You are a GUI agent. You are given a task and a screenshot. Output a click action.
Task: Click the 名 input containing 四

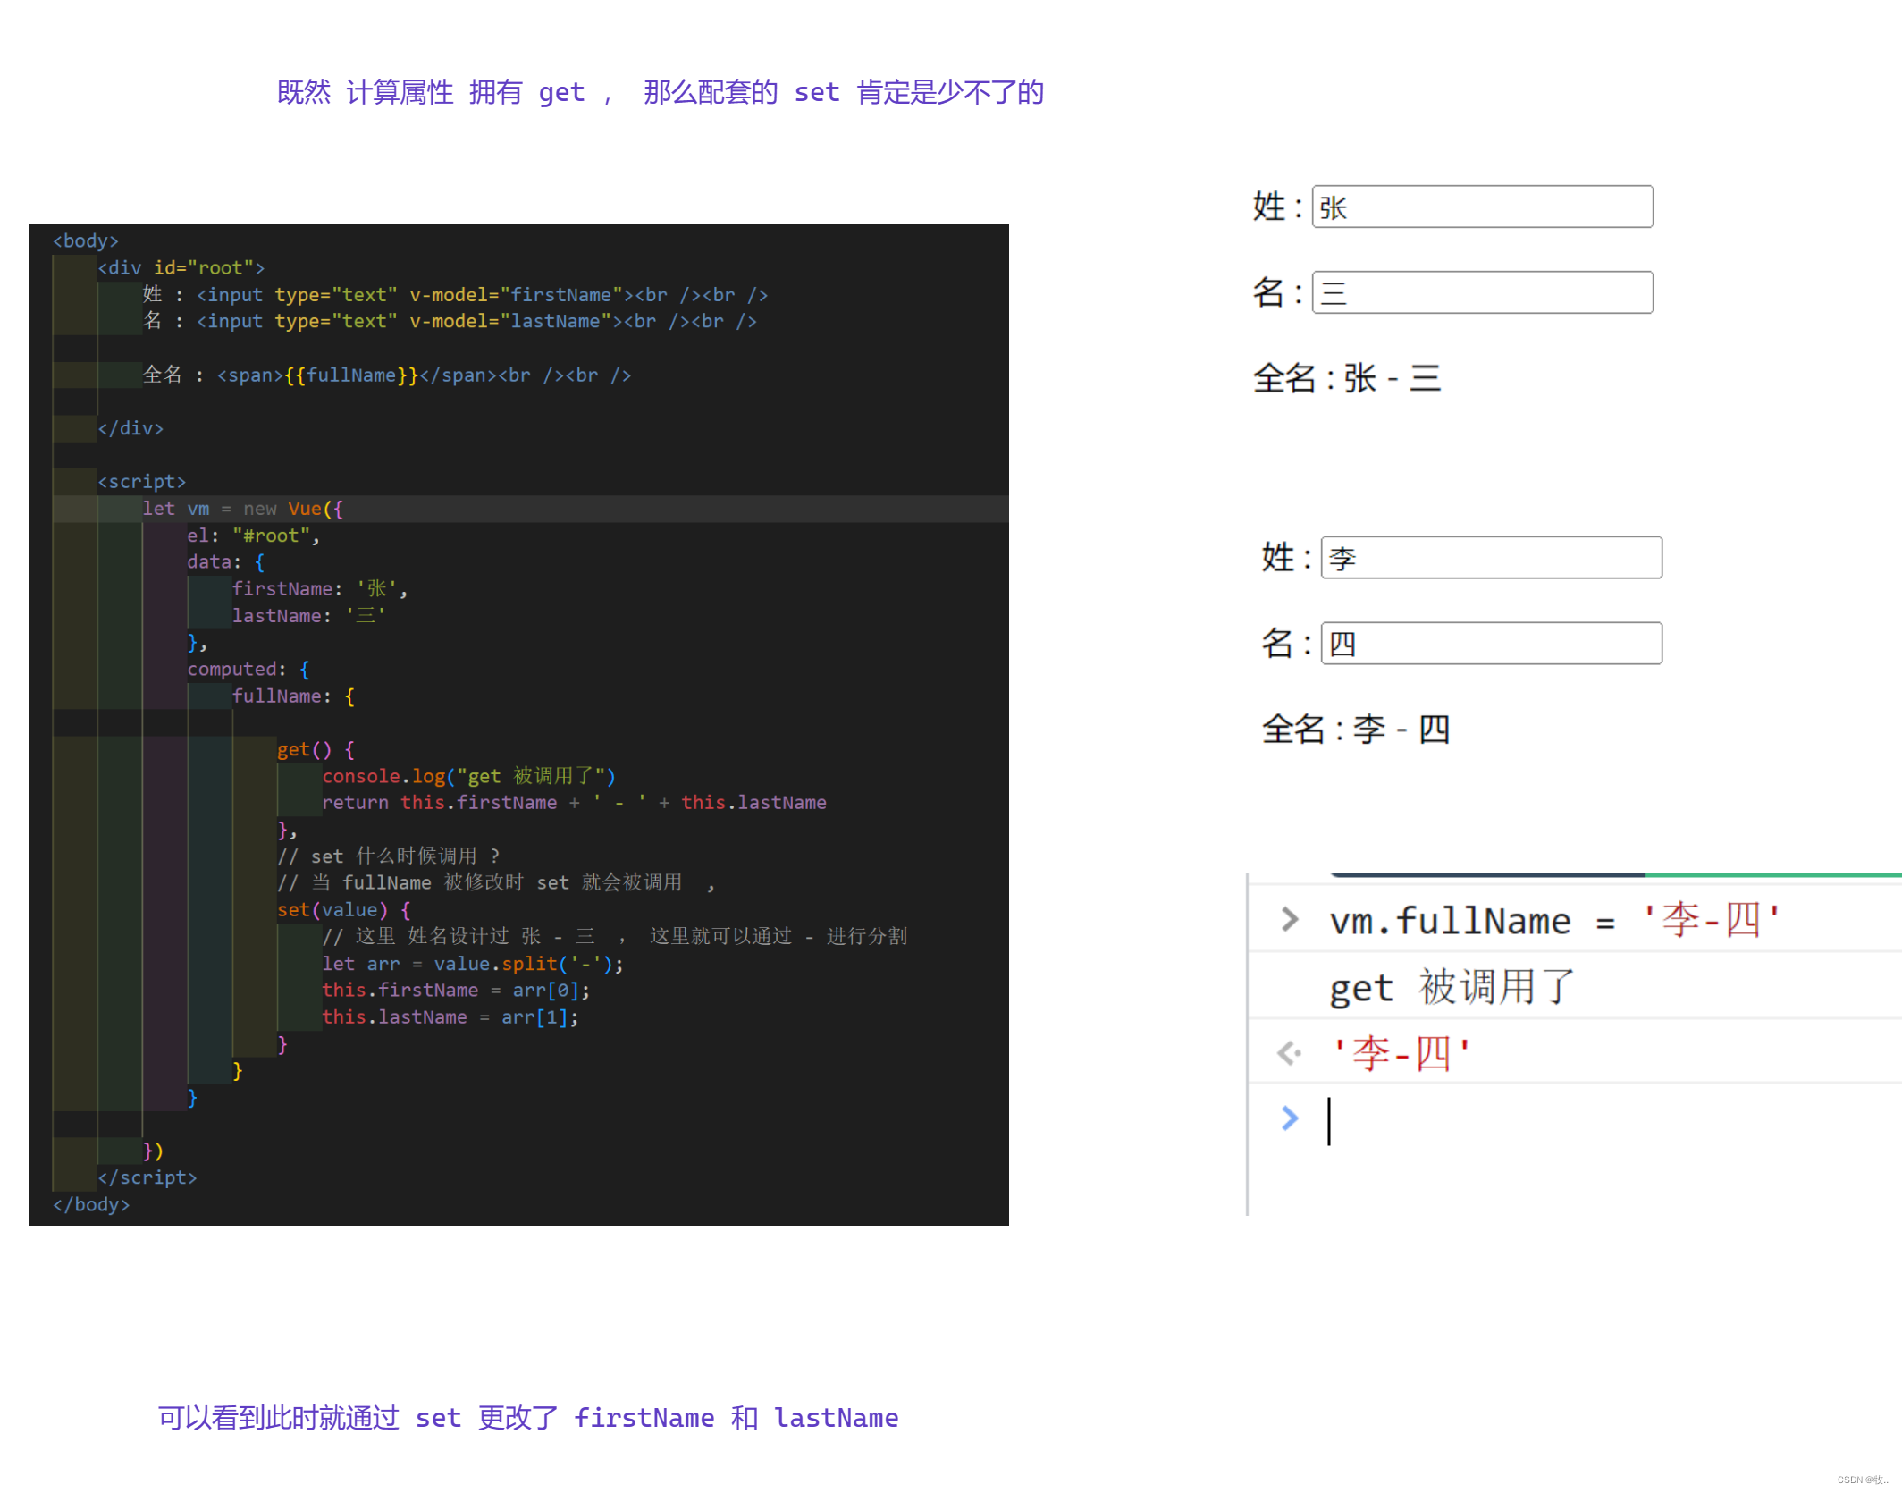coord(1491,644)
